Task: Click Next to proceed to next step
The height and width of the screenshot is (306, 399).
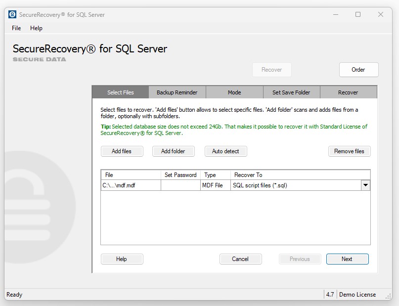Action: [x=347, y=259]
